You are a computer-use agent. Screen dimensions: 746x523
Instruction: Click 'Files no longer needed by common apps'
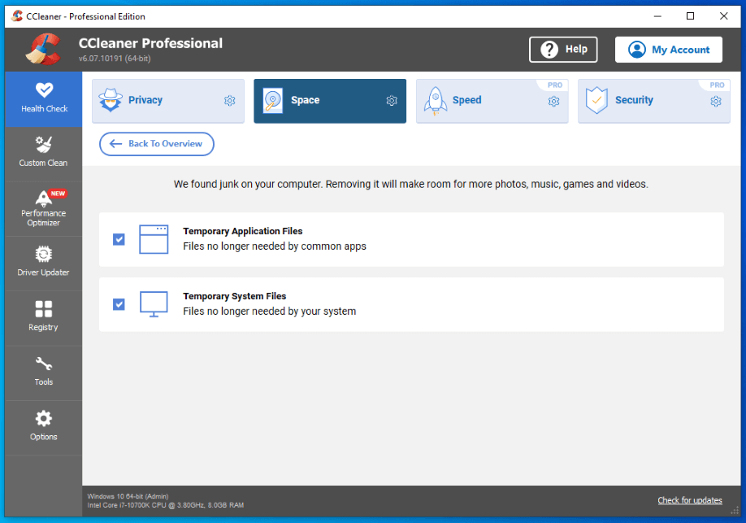(x=275, y=246)
